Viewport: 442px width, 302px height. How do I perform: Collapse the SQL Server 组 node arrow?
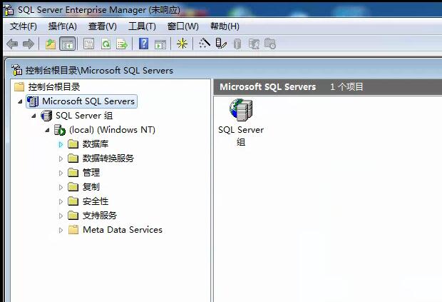34,116
